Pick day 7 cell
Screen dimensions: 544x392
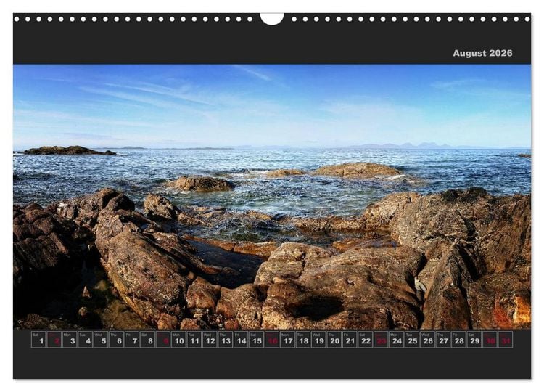pos(132,340)
